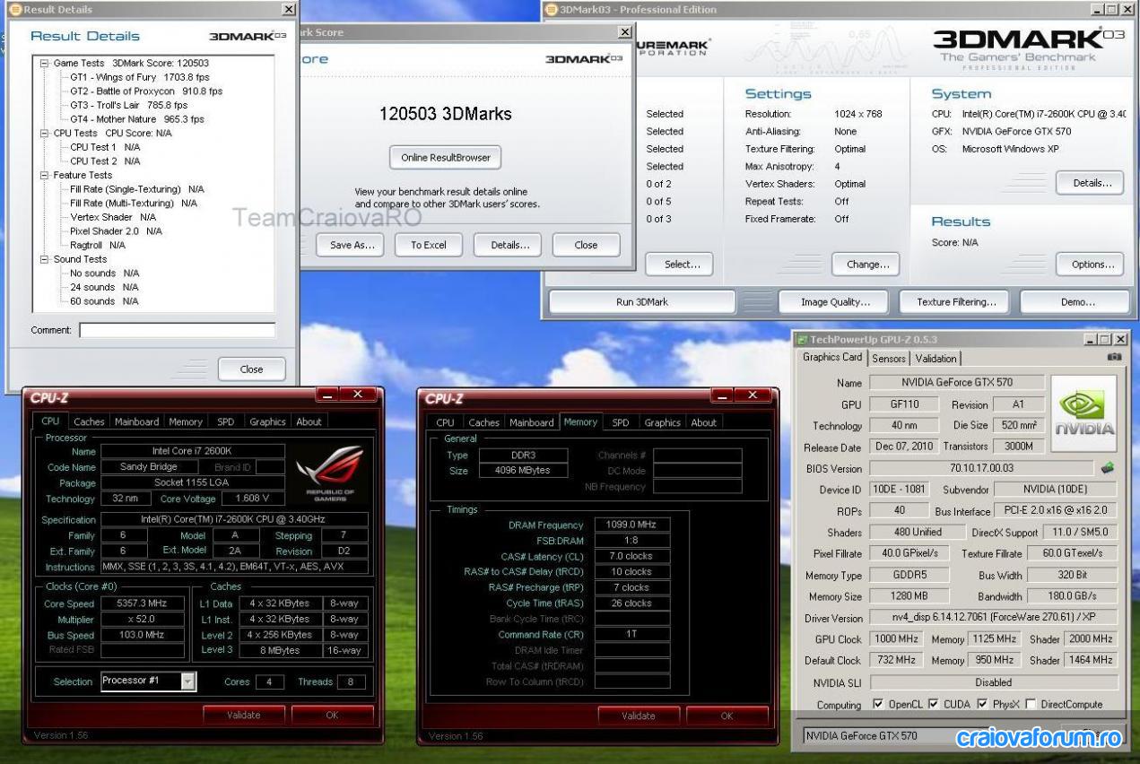Viewport: 1140px width, 764px height.
Task: Toggle the CUDA checkbox in GPU-Z
Action: pos(934,704)
